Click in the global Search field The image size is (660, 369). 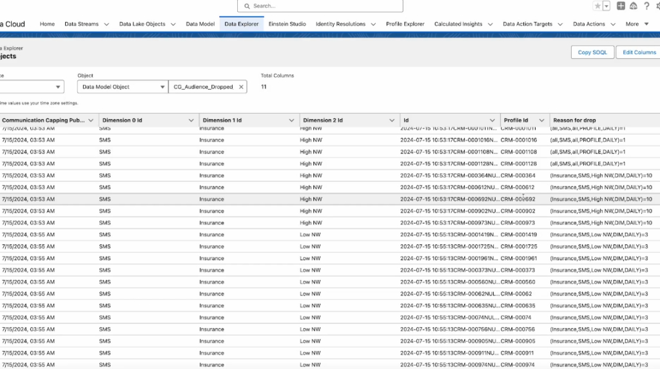coord(320,6)
